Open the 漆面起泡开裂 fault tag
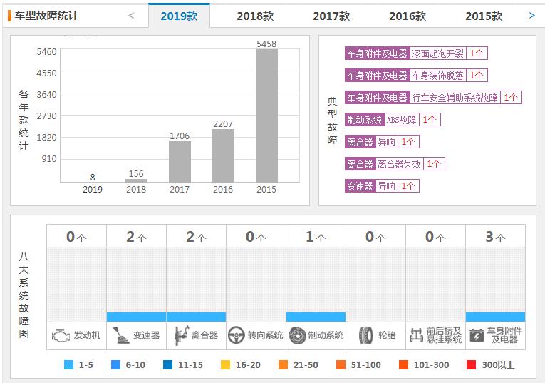This screenshot has width=545, height=383. (416, 53)
